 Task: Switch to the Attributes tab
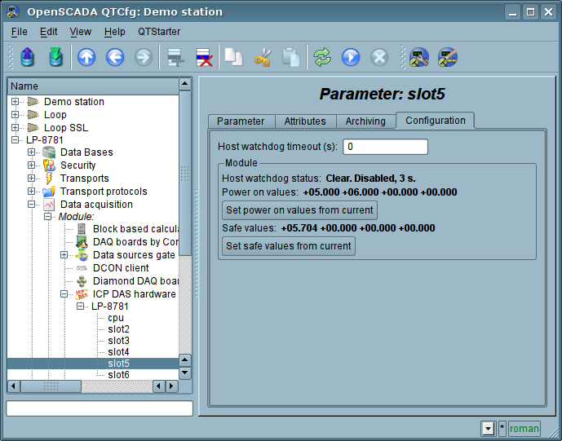(304, 121)
